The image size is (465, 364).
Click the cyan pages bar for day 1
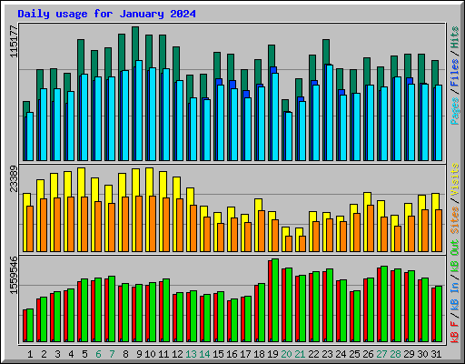tap(30, 136)
